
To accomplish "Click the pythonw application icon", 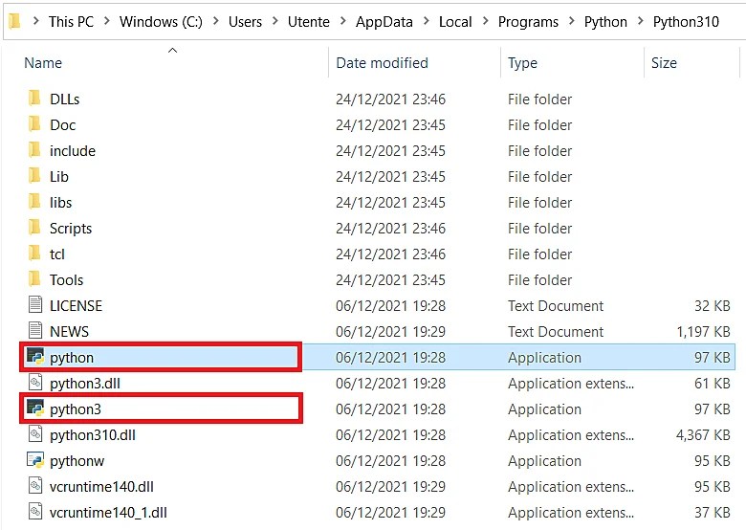I will (x=35, y=460).
